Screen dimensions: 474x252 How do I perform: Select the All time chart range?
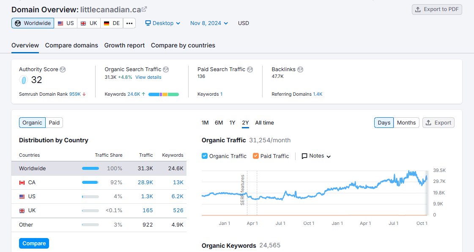pos(264,122)
